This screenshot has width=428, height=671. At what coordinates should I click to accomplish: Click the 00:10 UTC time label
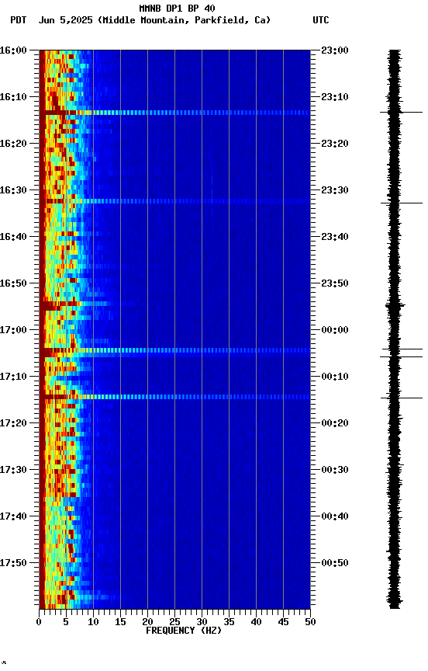point(335,377)
